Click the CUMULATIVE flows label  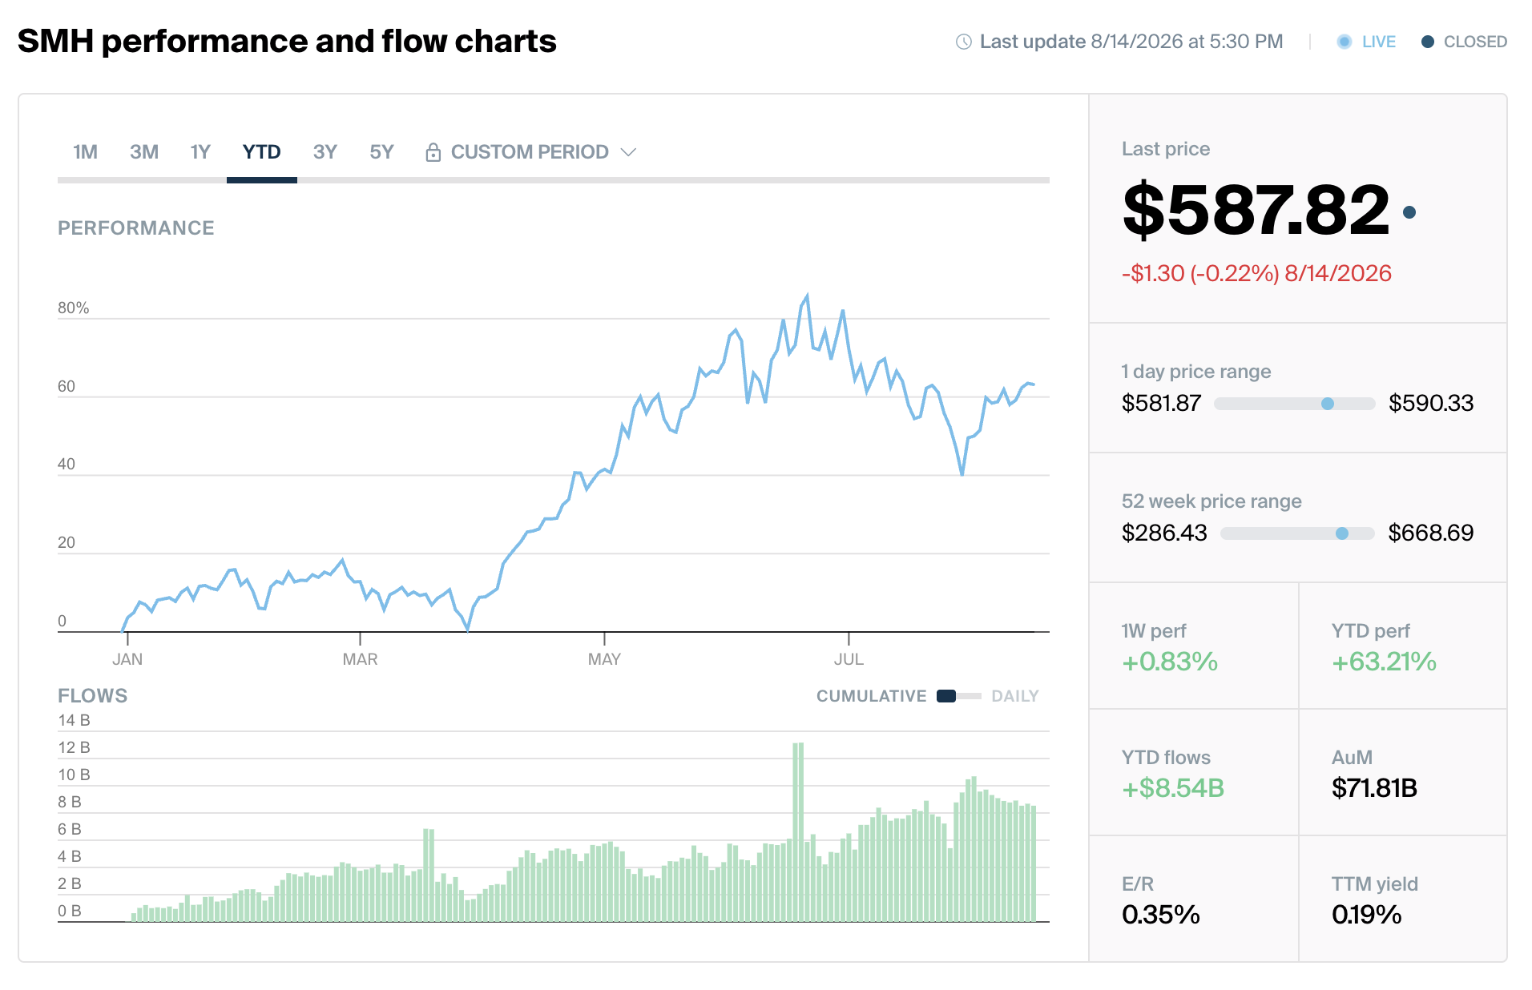(871, 696)
